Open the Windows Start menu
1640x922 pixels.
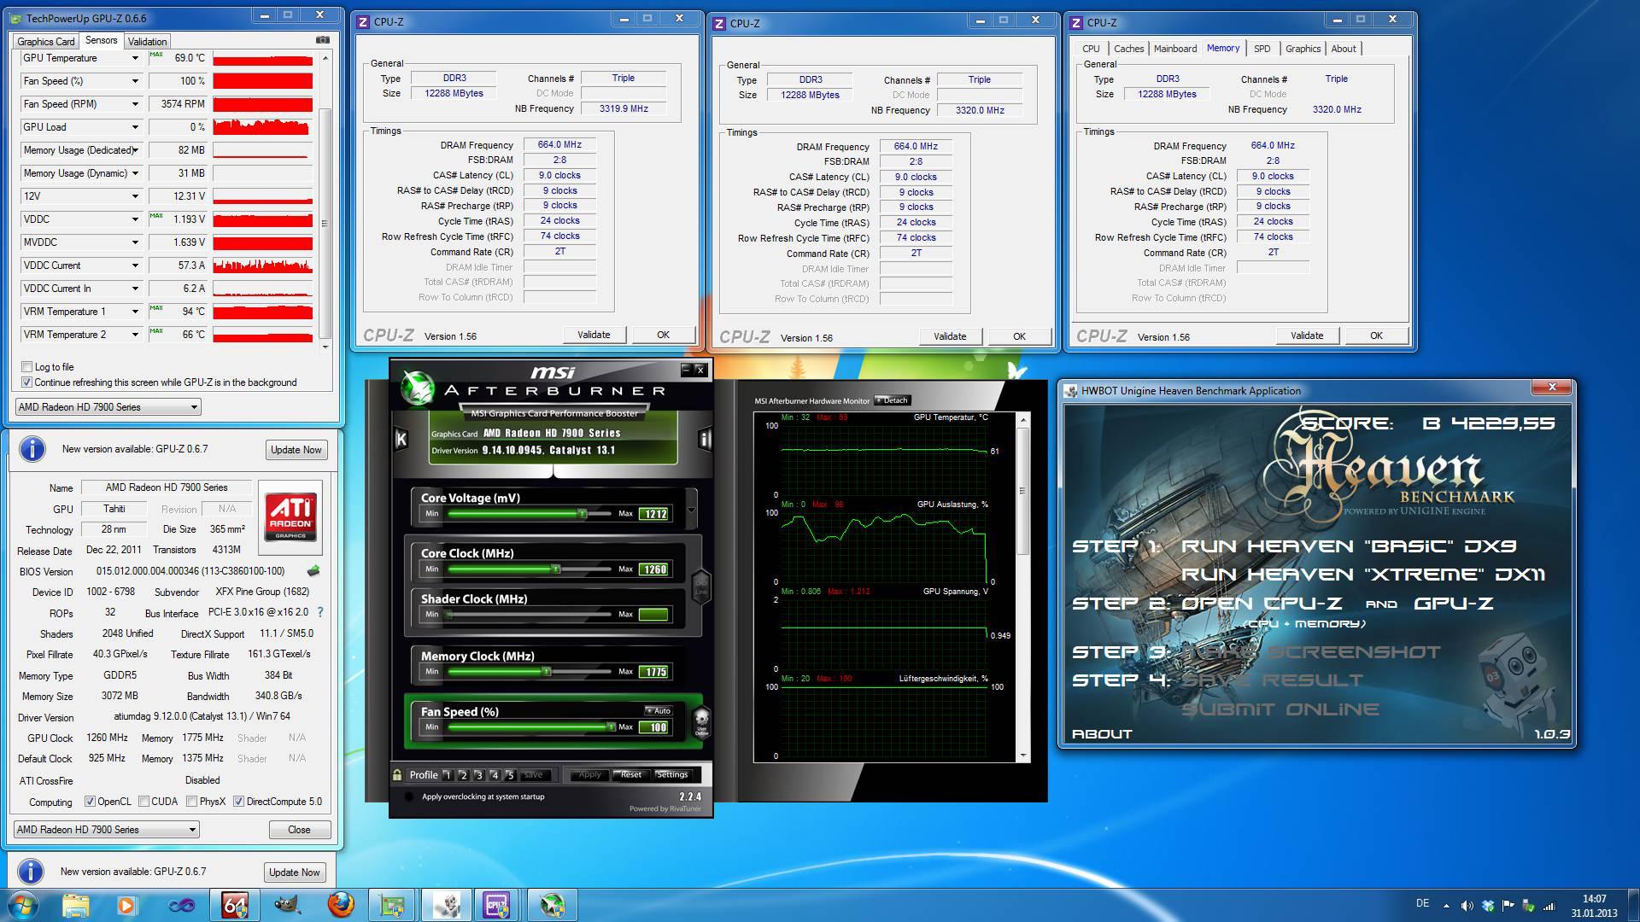point(22,905)
